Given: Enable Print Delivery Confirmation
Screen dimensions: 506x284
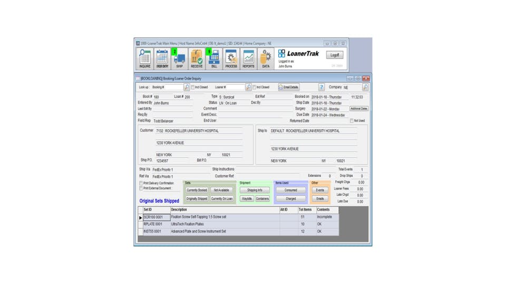Looking at the screenshot, I should point(141,183).
